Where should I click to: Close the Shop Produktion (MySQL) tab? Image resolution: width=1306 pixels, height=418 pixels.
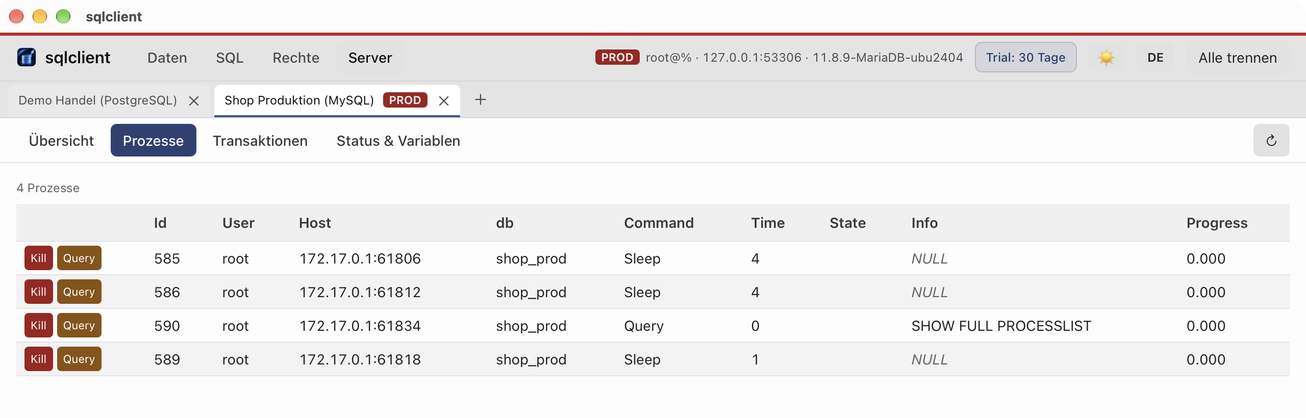tap(444, 100)
